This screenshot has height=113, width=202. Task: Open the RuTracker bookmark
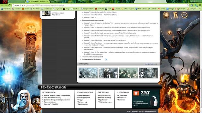35,9
